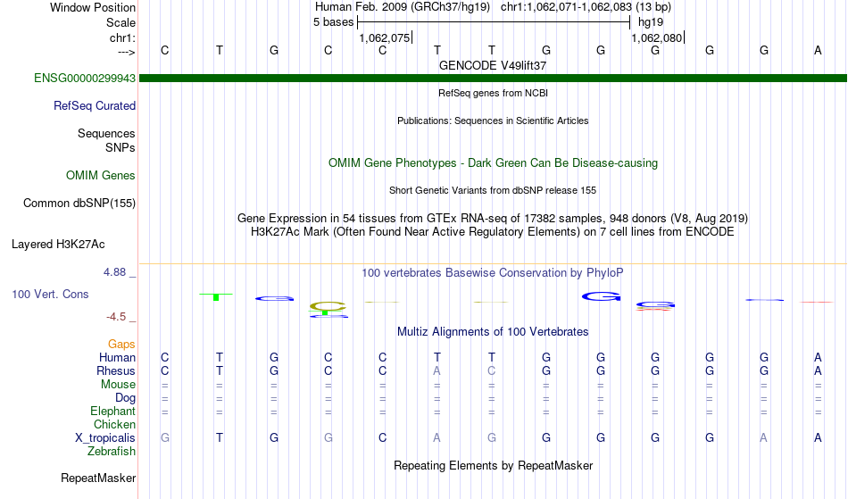Viewport: 848px width, 499px height.
Task: Click the H3K27Ac Mark track title
Action: point(493,232)
